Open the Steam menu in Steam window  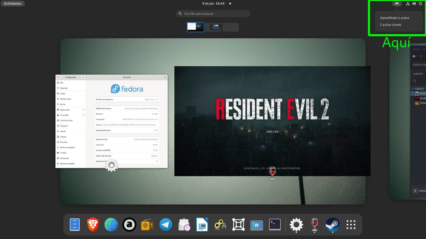point(416,49)
